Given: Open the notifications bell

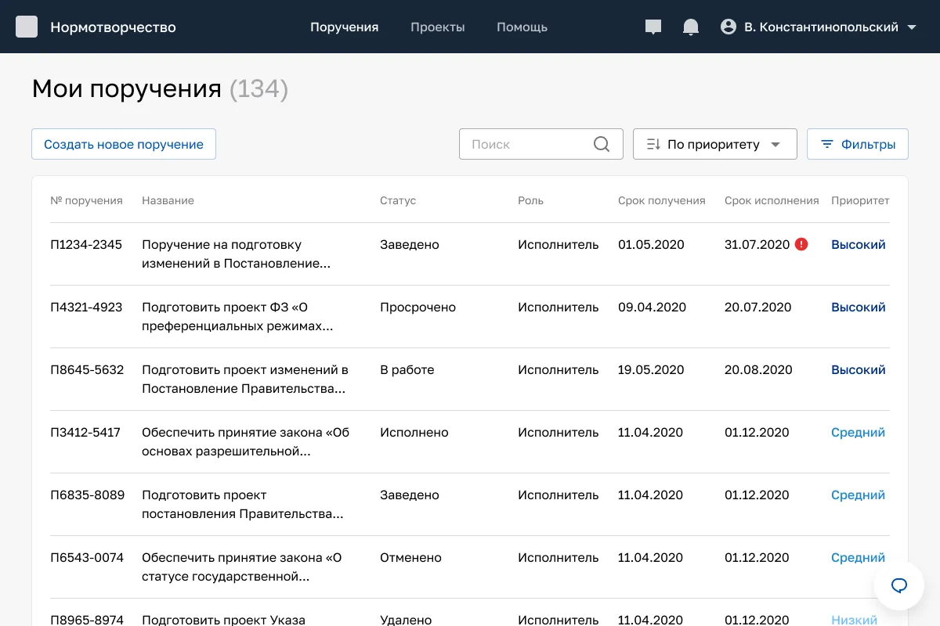Looking at the screenshot, I should [691, 27].
